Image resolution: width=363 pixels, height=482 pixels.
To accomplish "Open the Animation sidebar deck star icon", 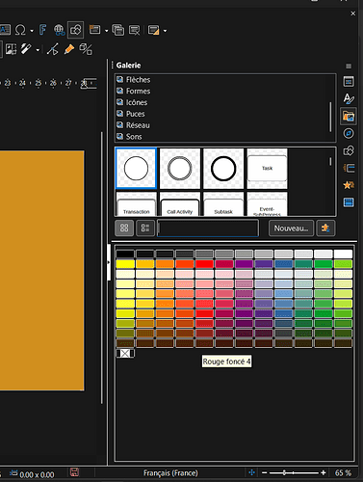I will (349, 185).
